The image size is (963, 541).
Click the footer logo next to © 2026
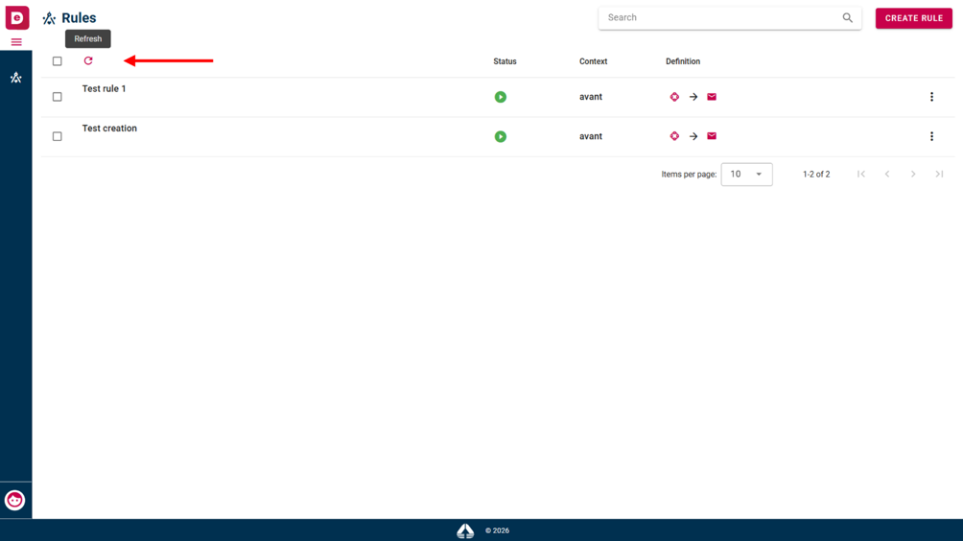(465, 530)
